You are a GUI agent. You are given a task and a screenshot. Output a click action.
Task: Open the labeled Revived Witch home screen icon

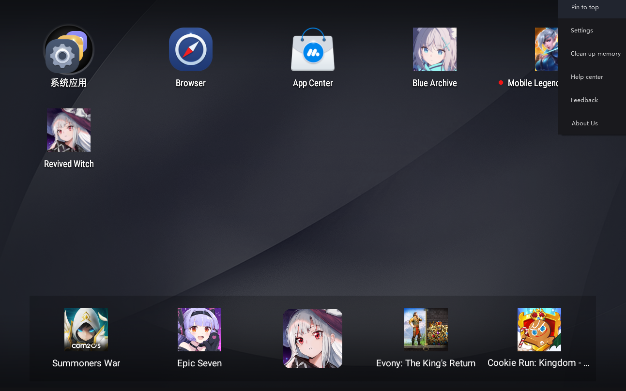pos(69,130)
